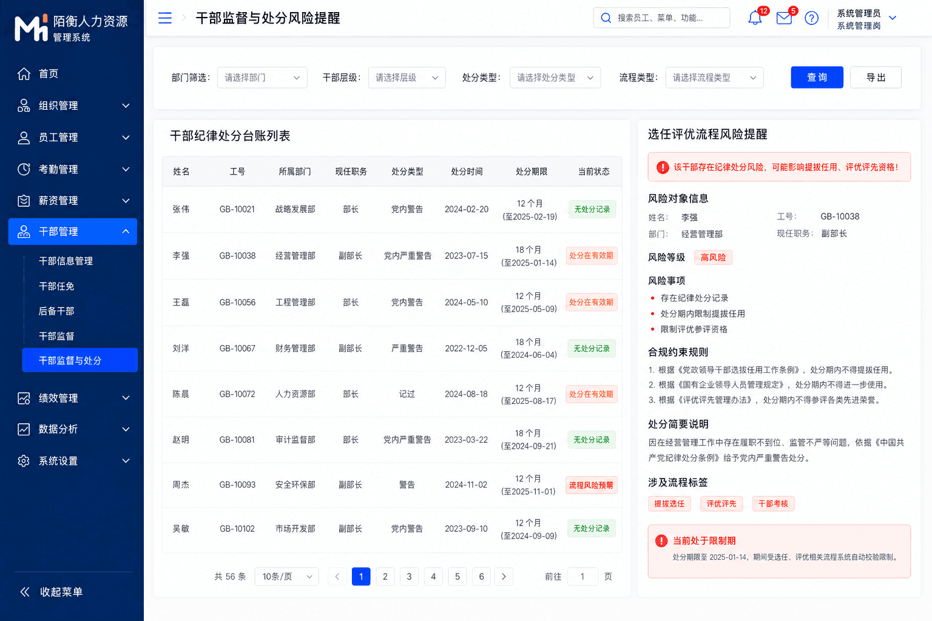This screenshot has height=621, width=932.
Task: Open the mail inbox icon
Action: pyautogui.click(x=784, y=18)
